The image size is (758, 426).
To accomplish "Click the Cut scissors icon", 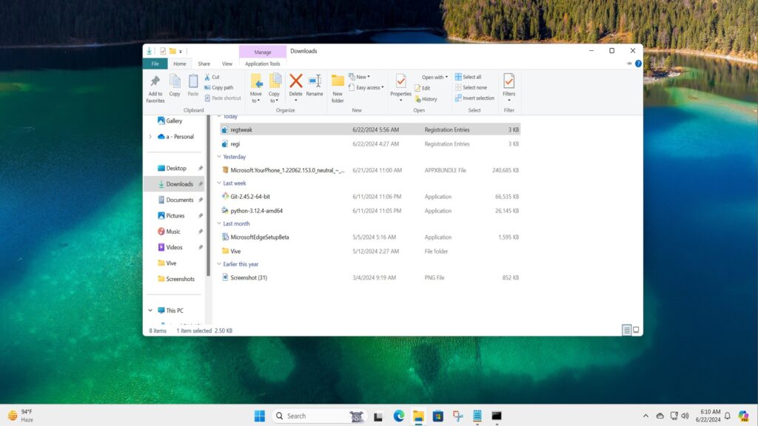I will tap(208, 76).
